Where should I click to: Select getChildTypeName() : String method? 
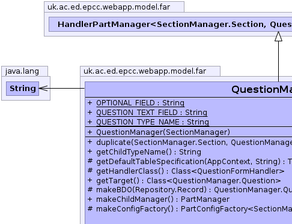click(x=148, y=152)
